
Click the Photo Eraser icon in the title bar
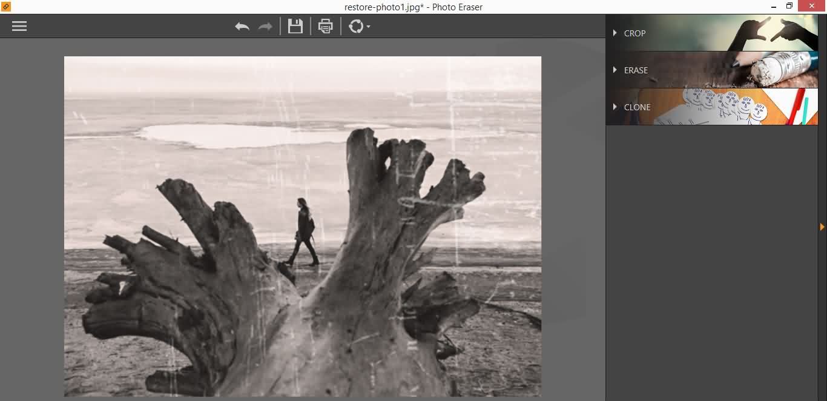pyautogui.click(x=7, y=7)
